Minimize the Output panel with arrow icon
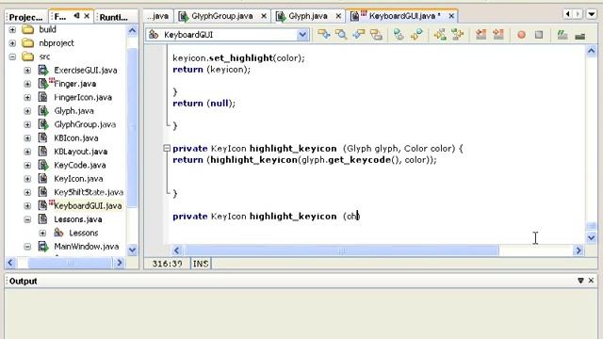603x339 pixels. [x=580, y=281]
